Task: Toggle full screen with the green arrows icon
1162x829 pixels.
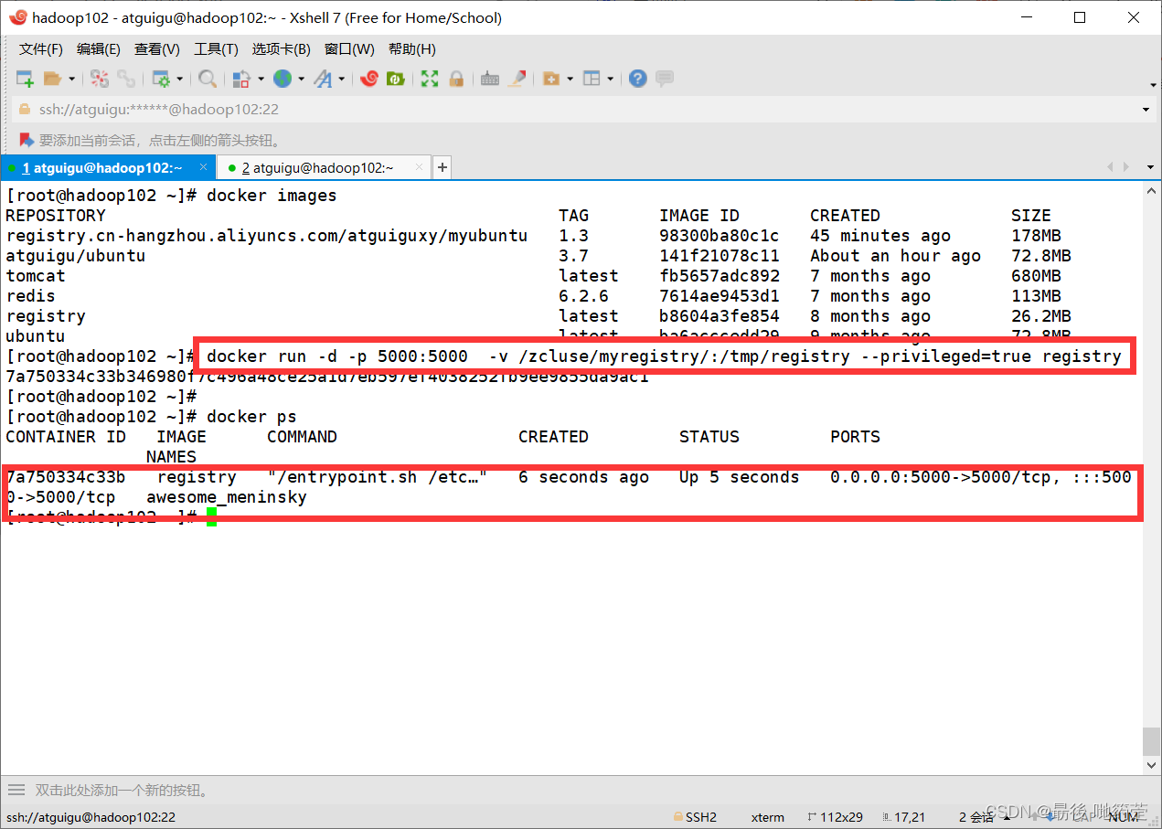Action: click(430, 79)
